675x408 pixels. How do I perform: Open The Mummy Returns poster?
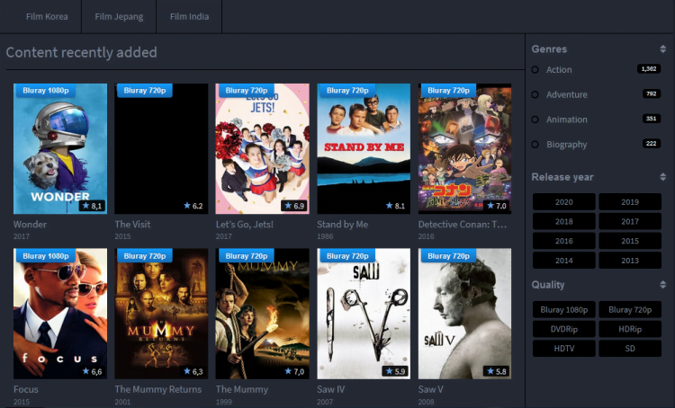coord(161,314)
